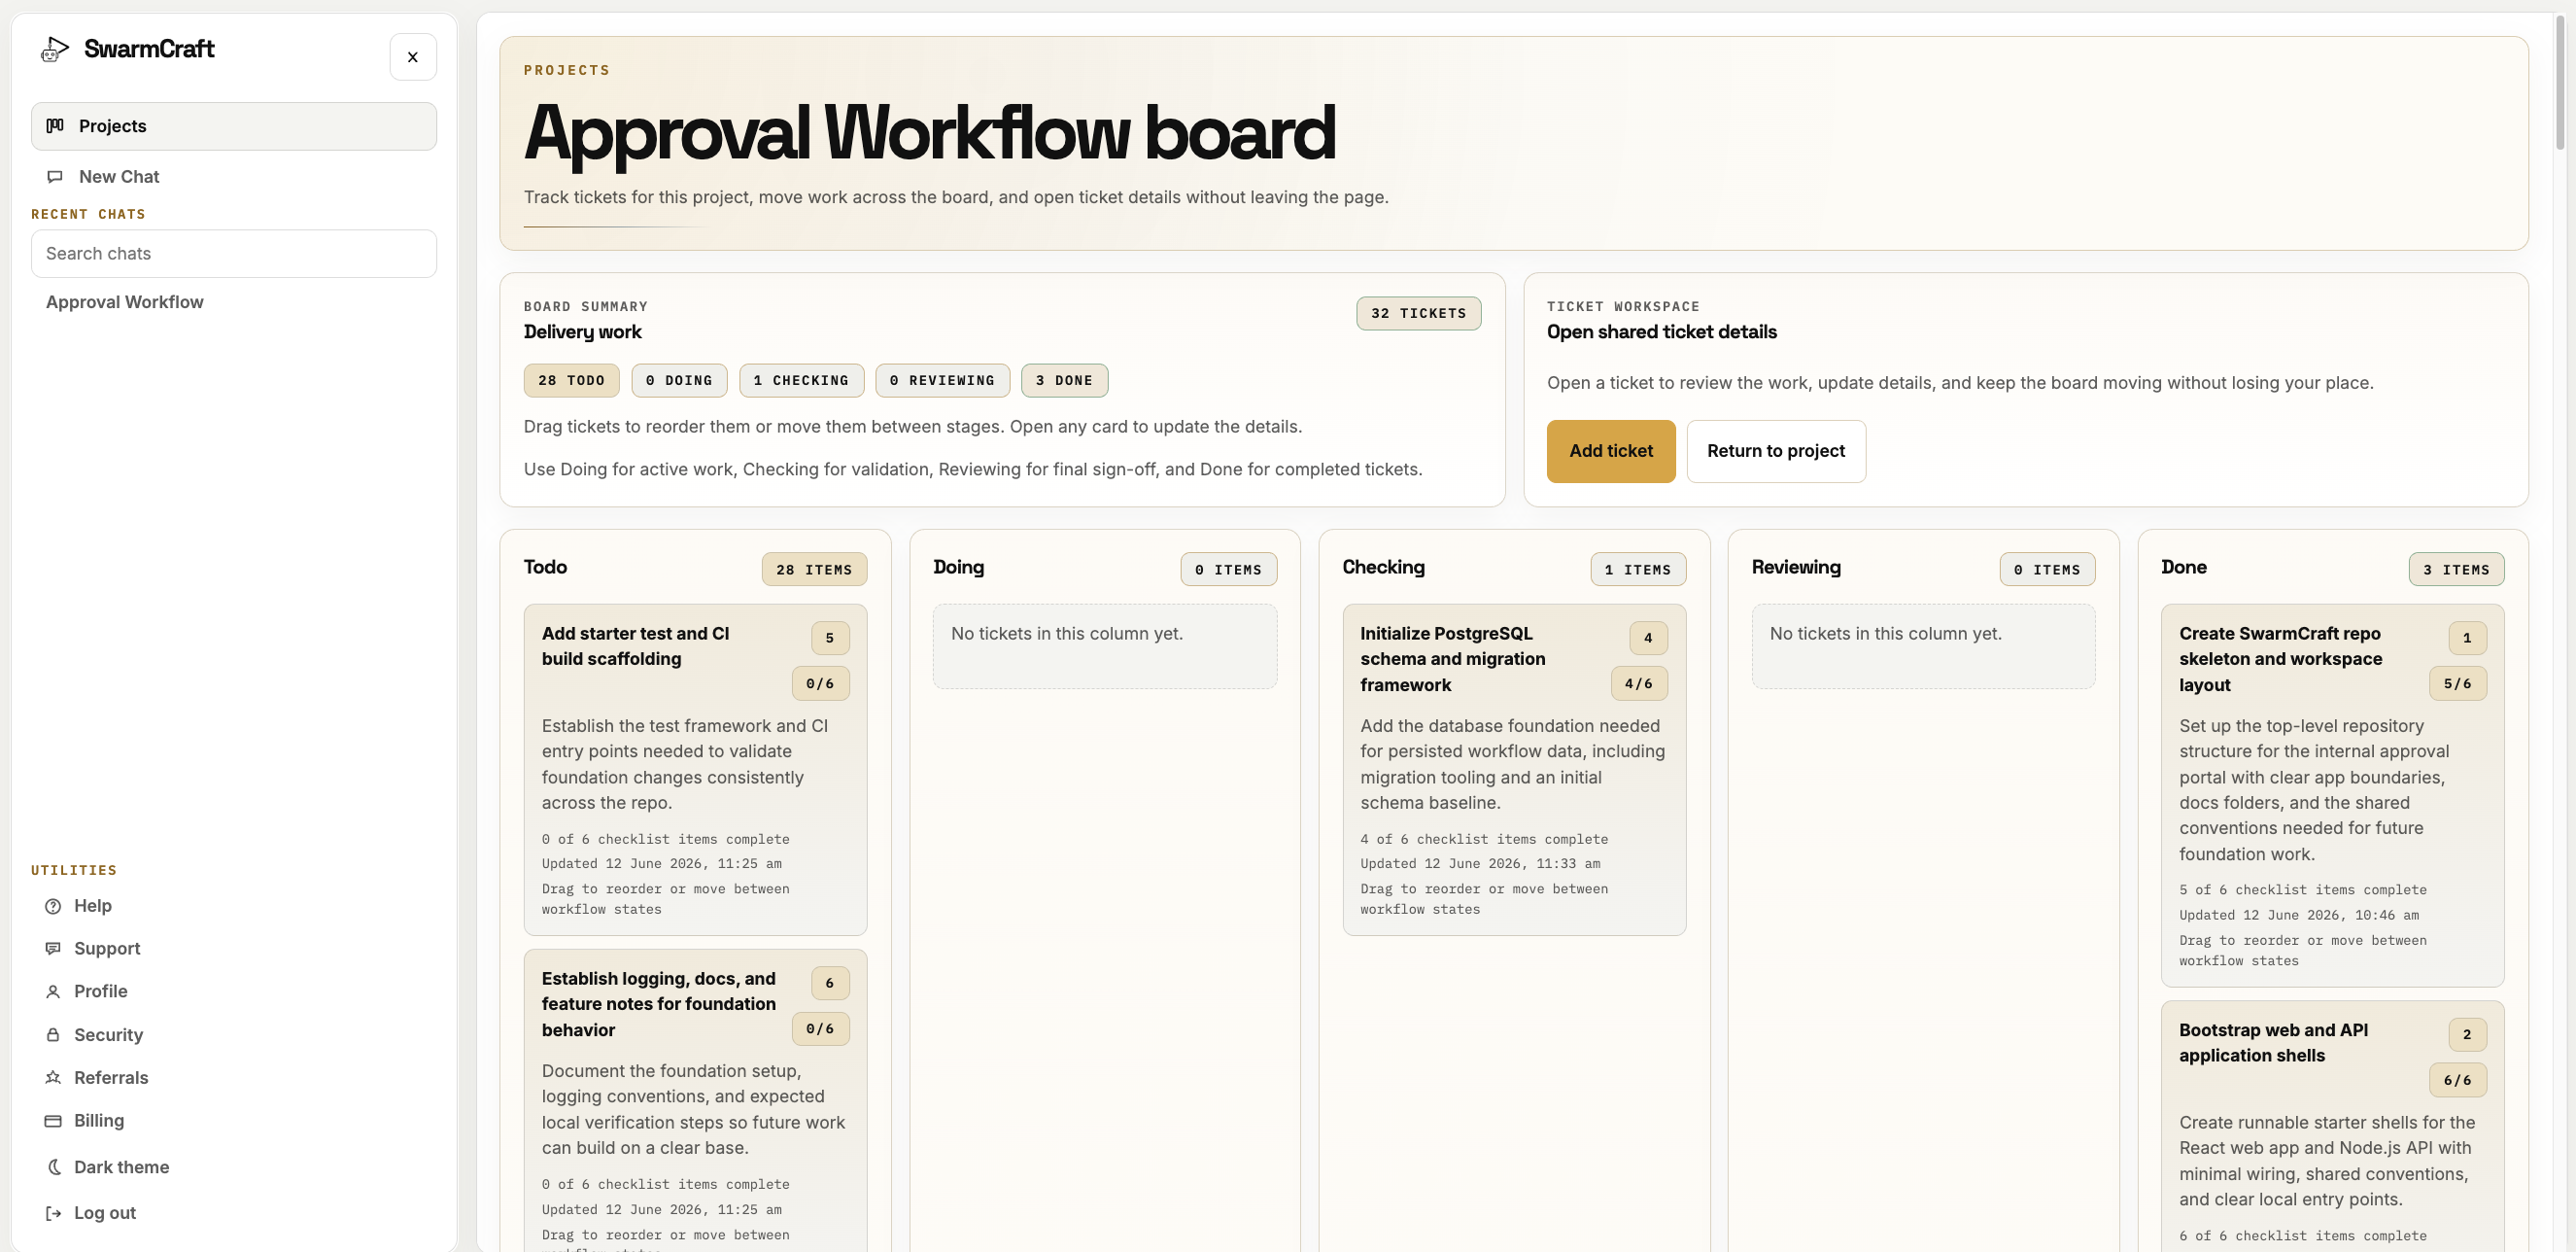
Task: Click the 0/6 badge on logging ticket
Action: pyautogui.click(x=820, y=1028)
